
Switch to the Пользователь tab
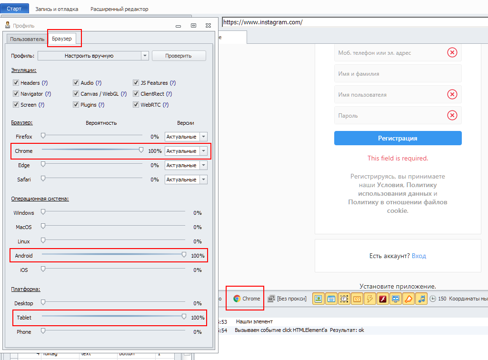tap(27, 39)
